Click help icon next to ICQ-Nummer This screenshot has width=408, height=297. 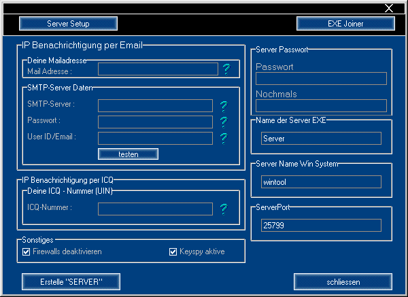pyautogui.click(x=222, y=209)
